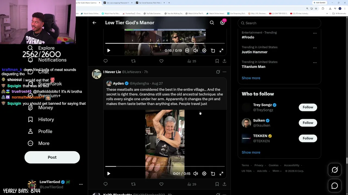Bookmark I Never Lie's post
Screen dimensions: 348x195
[217, 184]
